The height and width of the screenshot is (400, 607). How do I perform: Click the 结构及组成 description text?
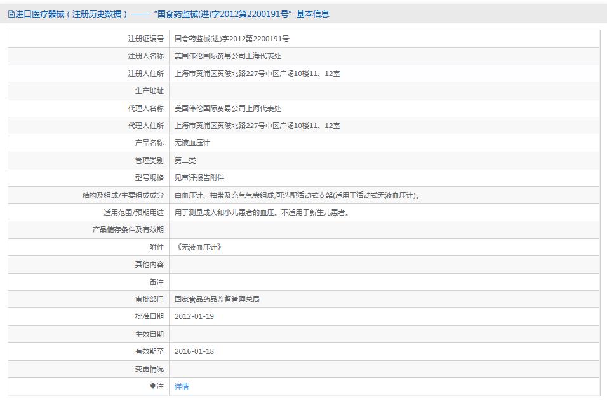297,195
